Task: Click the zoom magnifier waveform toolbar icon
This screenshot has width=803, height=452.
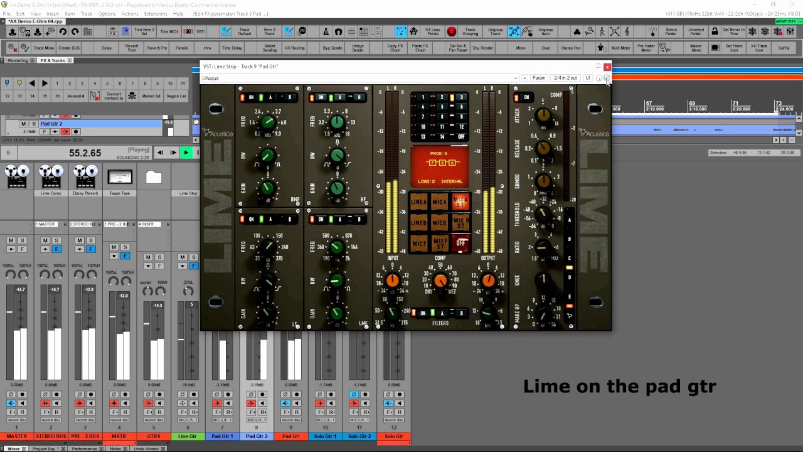Action: click(x=589, y=31)
